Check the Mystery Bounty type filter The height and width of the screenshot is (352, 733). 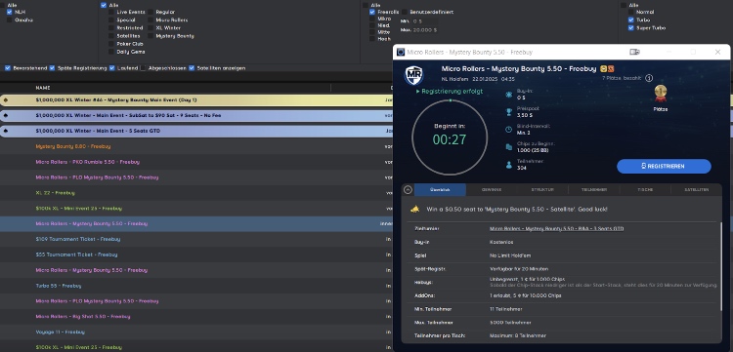[151, 36]
